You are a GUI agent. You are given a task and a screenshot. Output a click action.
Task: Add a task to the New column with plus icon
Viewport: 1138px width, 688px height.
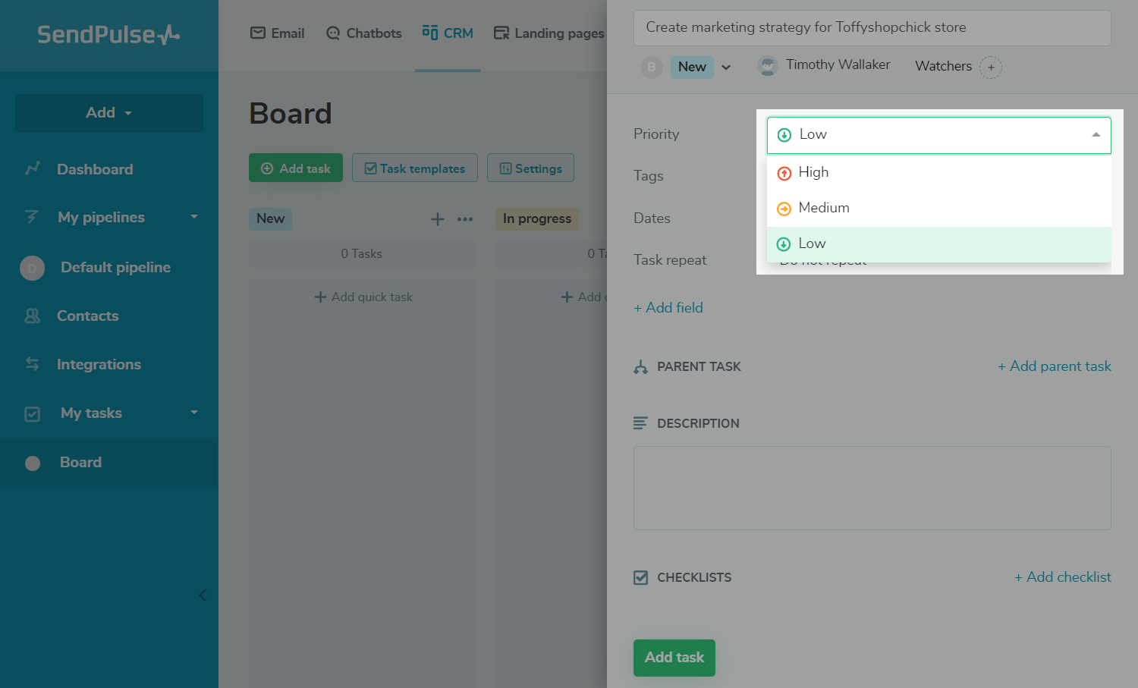(438, 219)
